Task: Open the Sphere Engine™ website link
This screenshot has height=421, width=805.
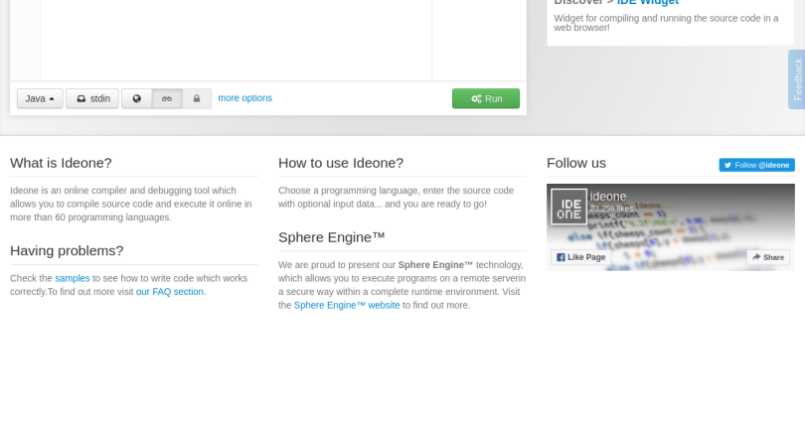Action: [347, 305]
